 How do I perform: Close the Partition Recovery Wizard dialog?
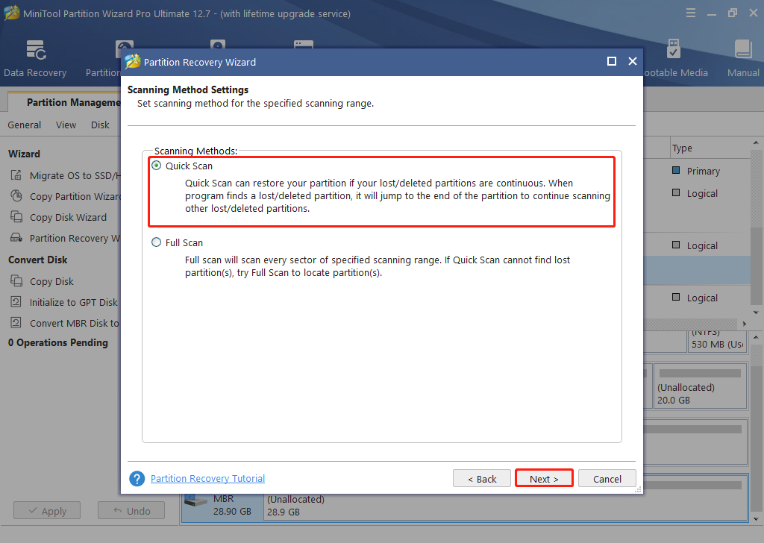[x=633, y=61]
